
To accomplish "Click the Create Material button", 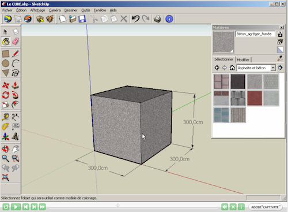I will pos(281,42).
